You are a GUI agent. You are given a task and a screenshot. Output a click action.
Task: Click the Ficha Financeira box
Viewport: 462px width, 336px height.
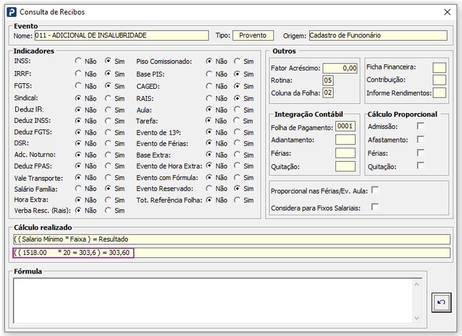click(x=439, y=67)
